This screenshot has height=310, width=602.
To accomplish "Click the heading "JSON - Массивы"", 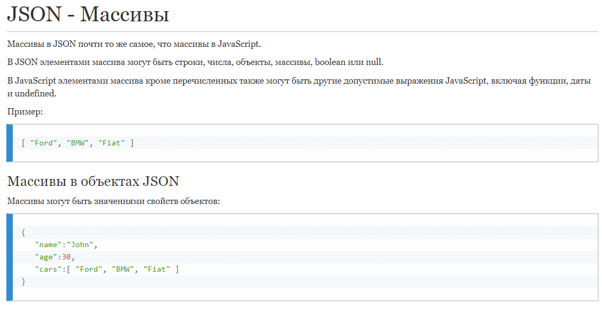I will coord(88,14).
